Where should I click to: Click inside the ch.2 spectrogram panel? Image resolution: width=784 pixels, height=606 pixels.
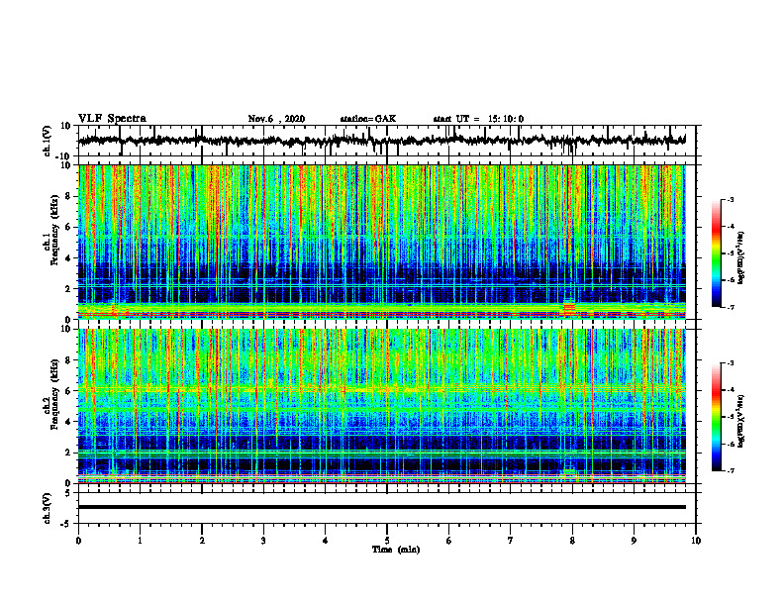(x=382, y=406)
